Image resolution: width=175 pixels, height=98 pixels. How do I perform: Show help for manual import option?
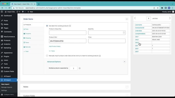[100, 56]
